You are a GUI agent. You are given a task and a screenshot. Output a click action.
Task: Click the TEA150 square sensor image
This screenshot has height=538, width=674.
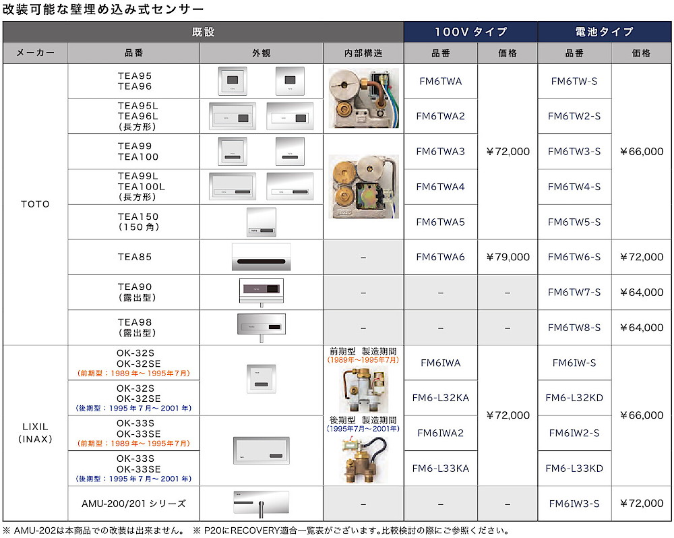pyautogui.click(x=262, y=222)
